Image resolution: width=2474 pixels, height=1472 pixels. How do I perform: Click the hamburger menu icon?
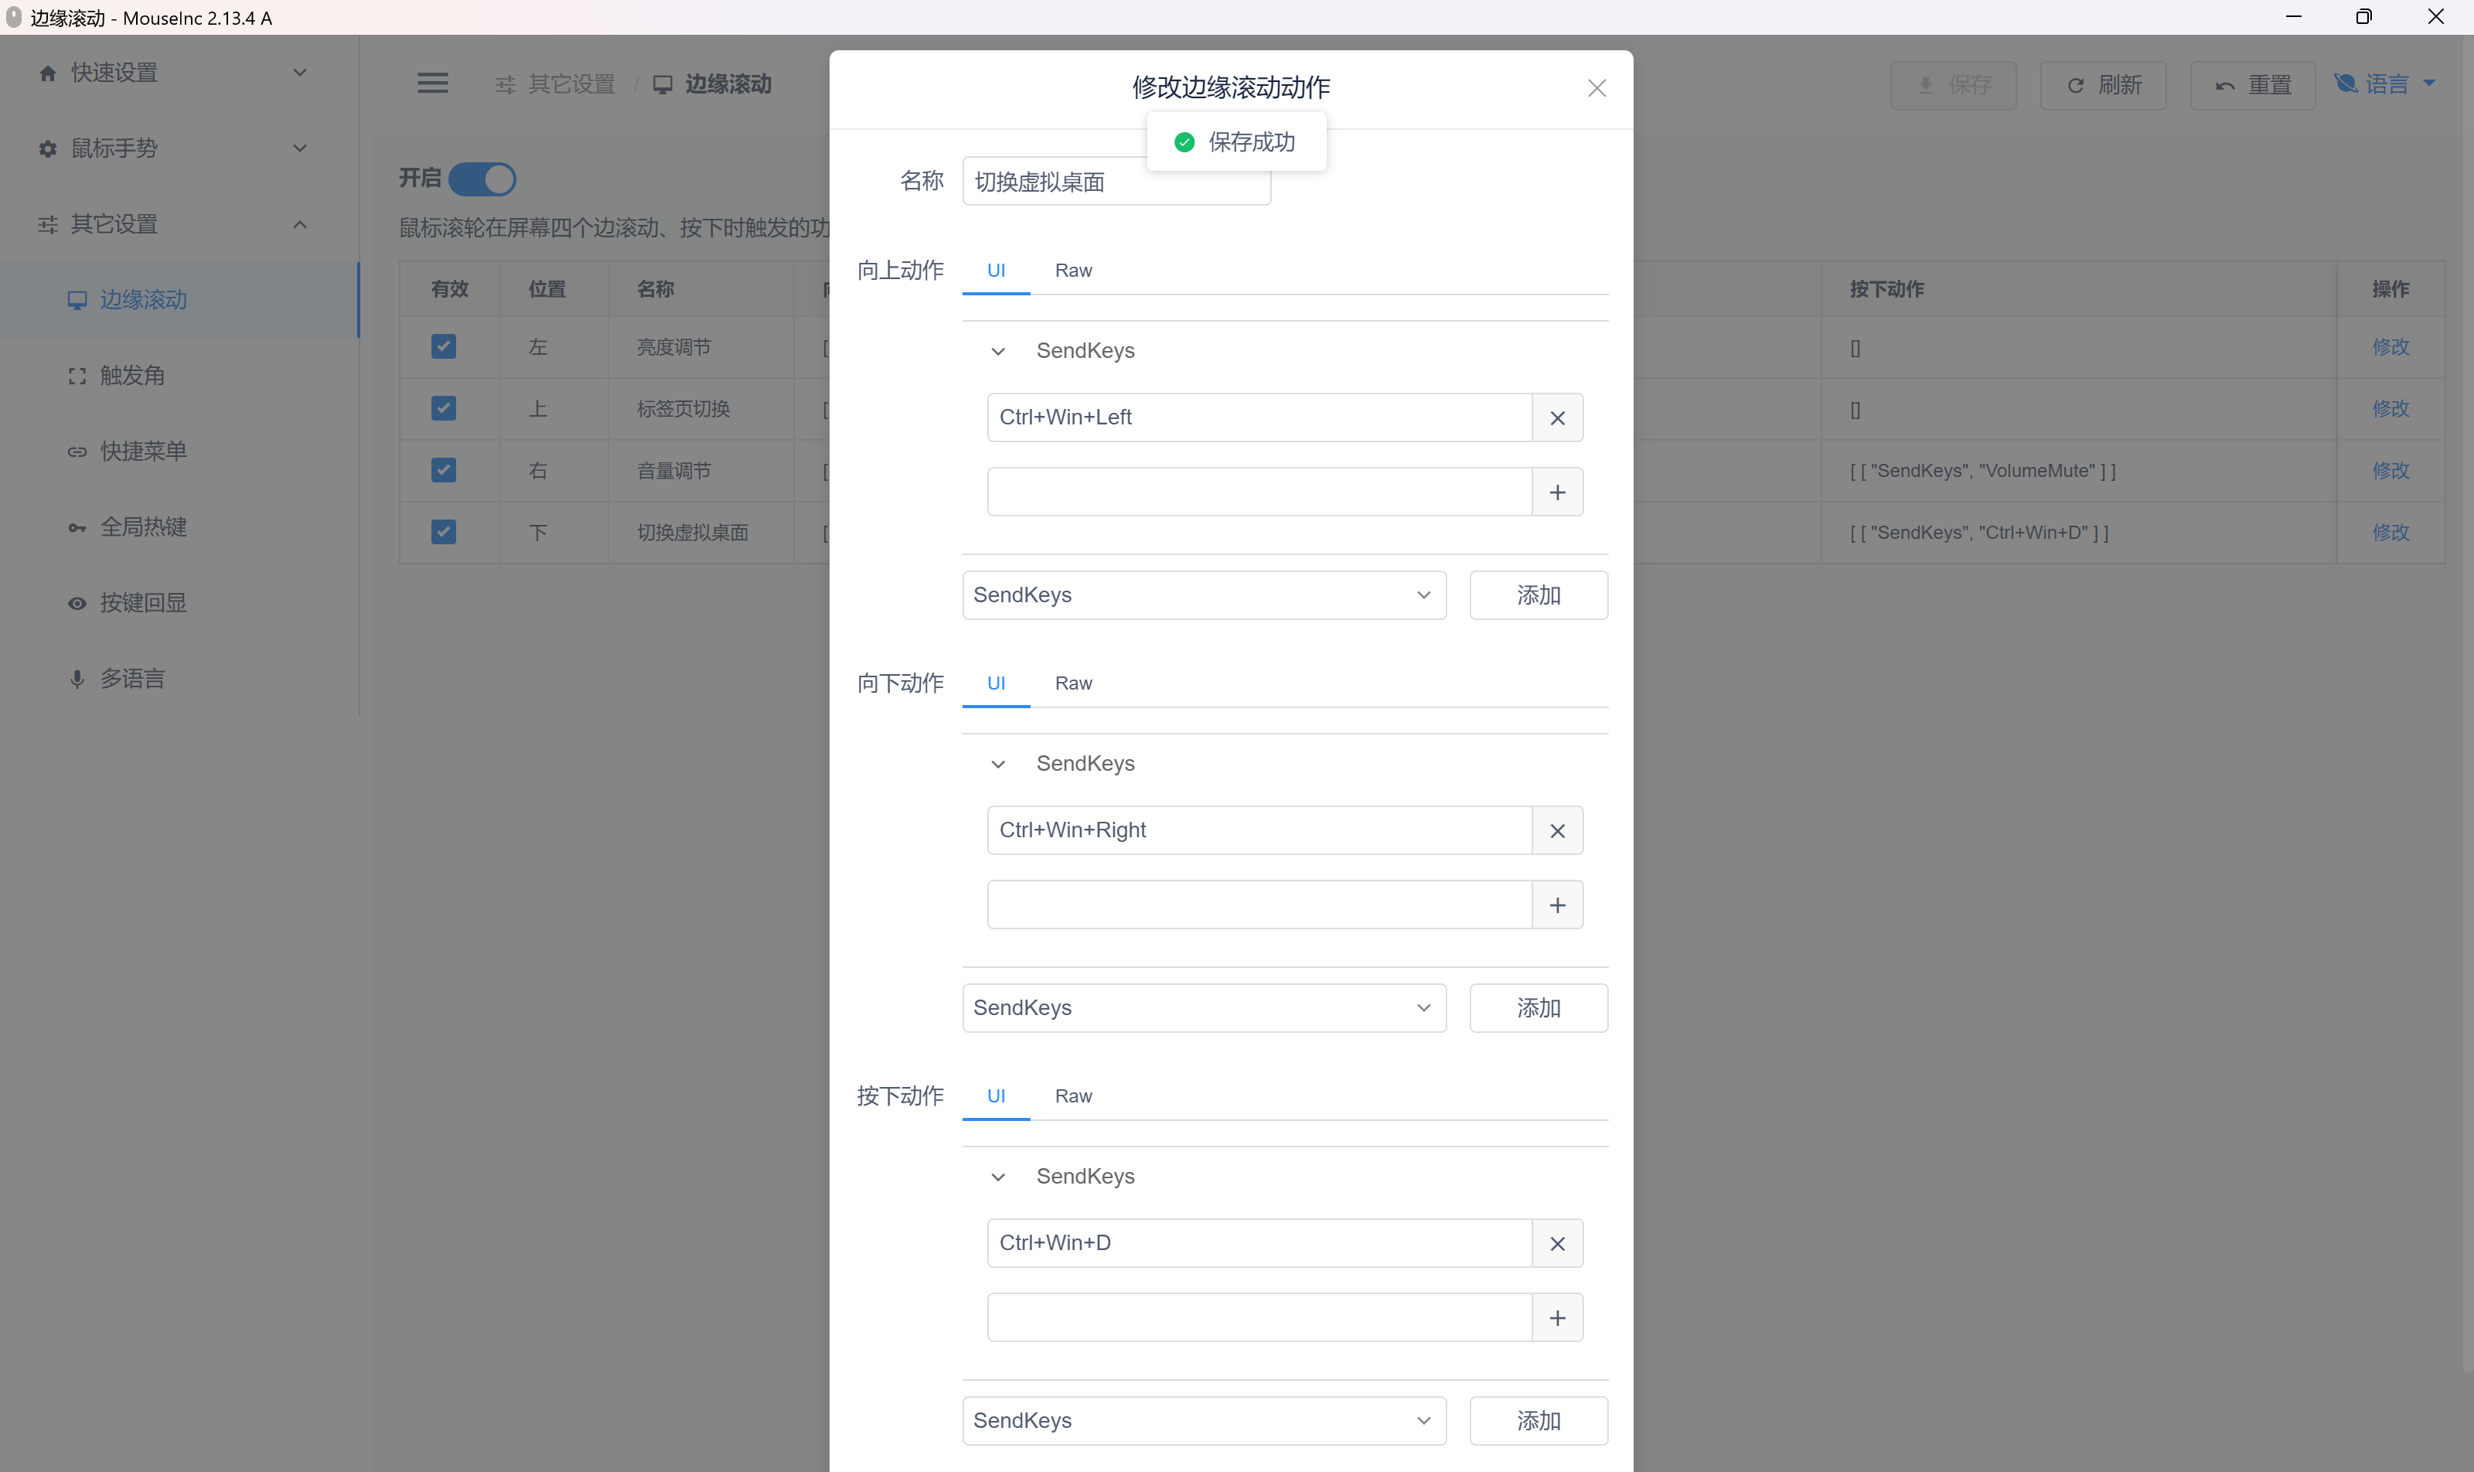432,83
